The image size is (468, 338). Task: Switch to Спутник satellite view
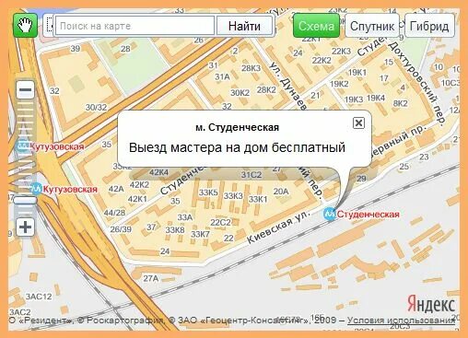point(372,26)
